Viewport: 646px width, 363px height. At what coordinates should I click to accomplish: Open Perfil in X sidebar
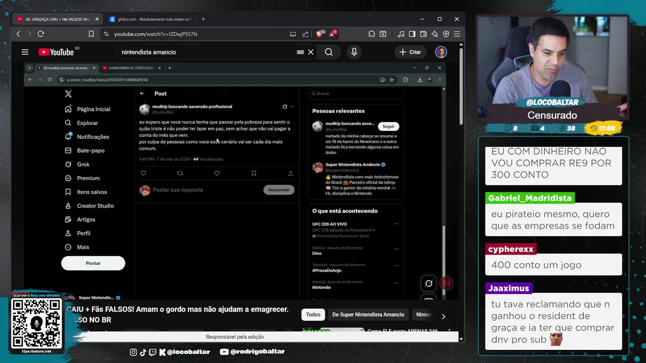[x=78, y=233]
